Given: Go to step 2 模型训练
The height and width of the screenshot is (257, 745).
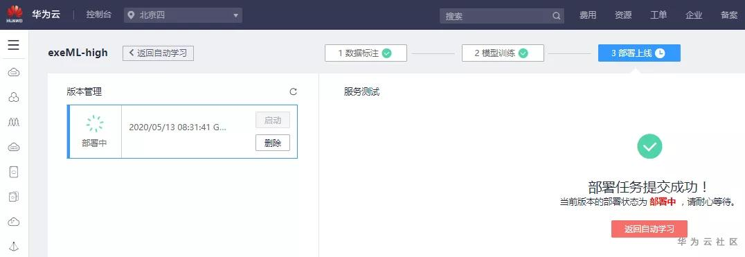Looking at the screenshot, I should point(503,53).
